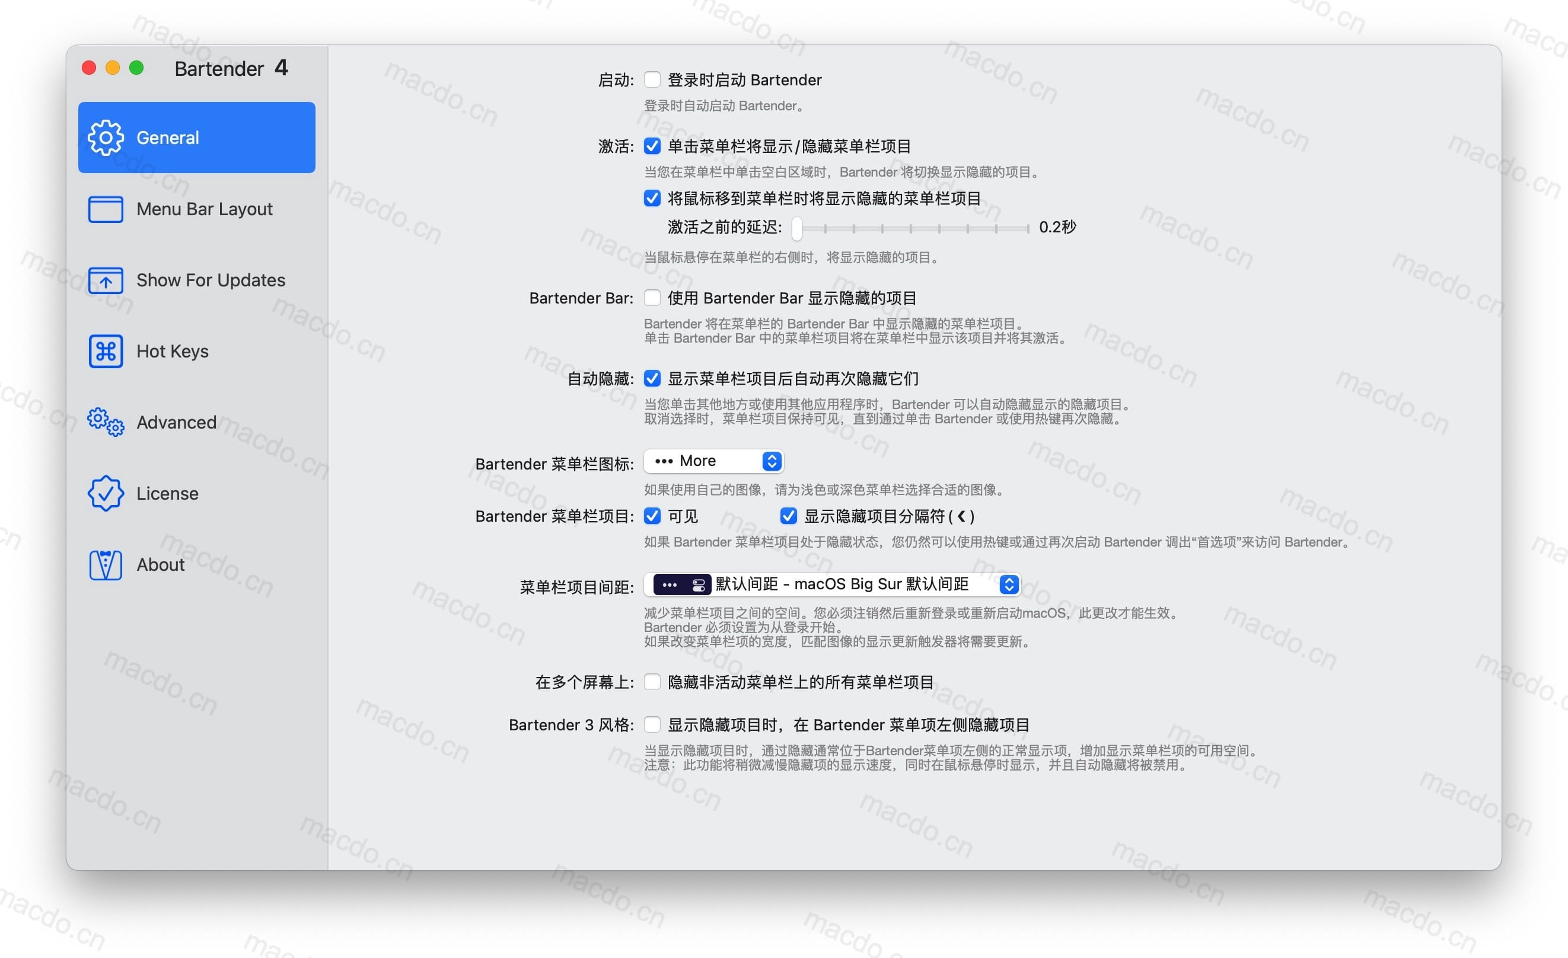The image size is (1568, 958).
Task: Click the three-dots icon in More dropdown
Action: tap(664, 461)
